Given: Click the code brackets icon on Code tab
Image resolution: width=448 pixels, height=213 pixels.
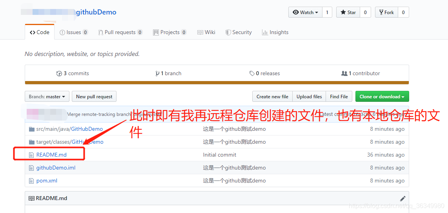Looking at the screenshot, I should [x=32, y=32].
